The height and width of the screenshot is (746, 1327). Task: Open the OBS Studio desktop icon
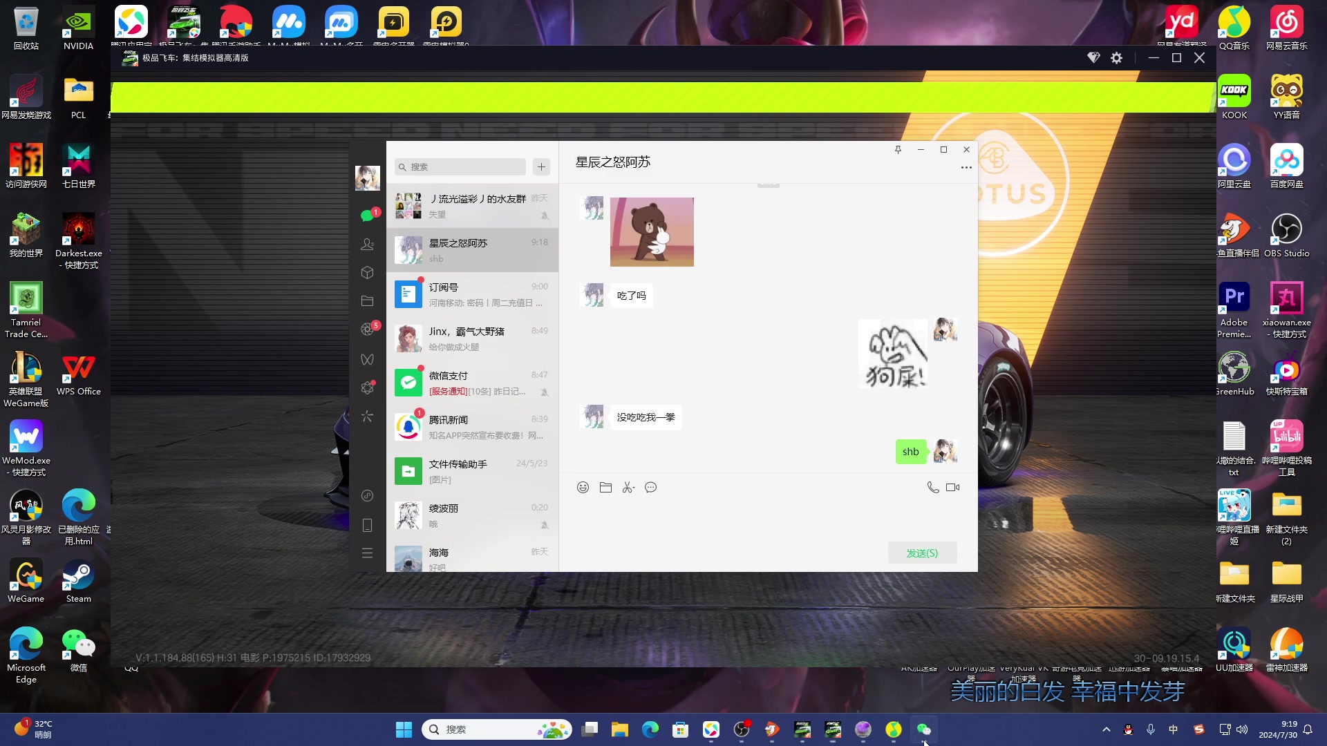[x=1286, y=236]
